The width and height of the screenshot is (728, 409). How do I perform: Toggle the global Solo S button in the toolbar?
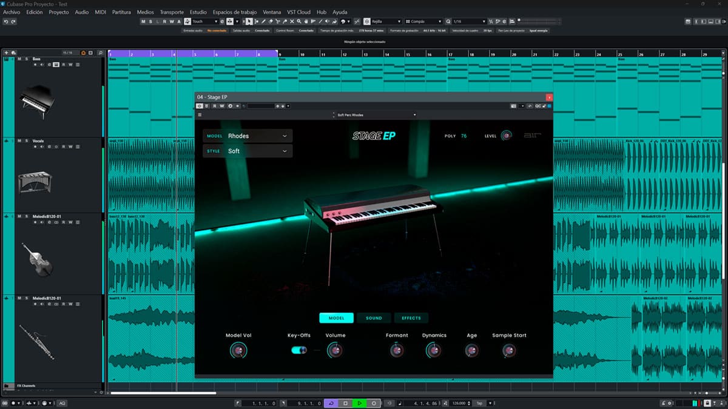coord(151,21)
